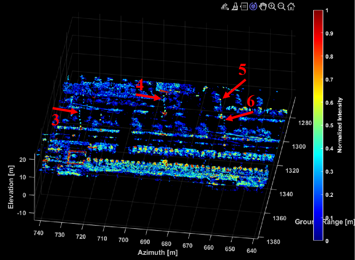355x260 pixels.
Task: Select the red annotation number 3
Action: pos(55,120)
